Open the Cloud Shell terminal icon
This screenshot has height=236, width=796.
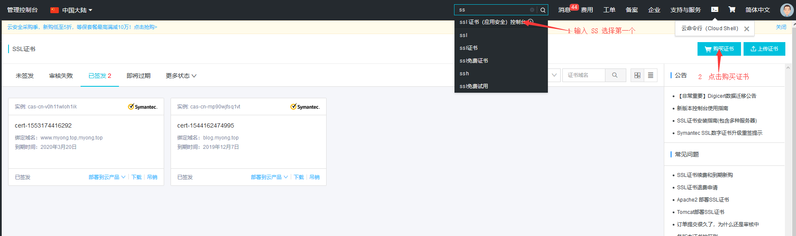tap(715, 9)
